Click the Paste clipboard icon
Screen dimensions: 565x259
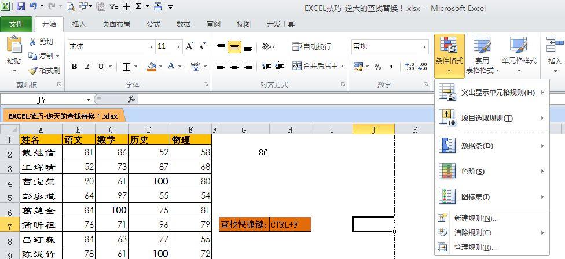click(x=14, y=45)
